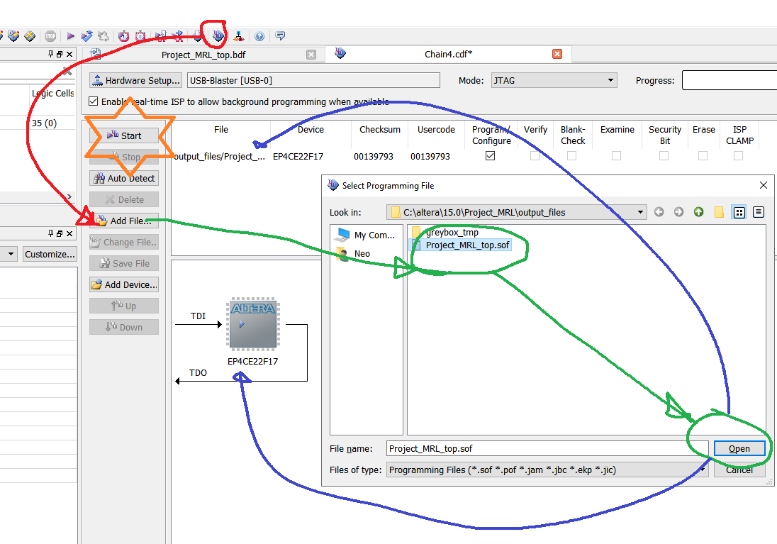Screen dimensions: 777x544
Task: Toggle Enable real-time ISP checkbox
Action: point(93,101)
